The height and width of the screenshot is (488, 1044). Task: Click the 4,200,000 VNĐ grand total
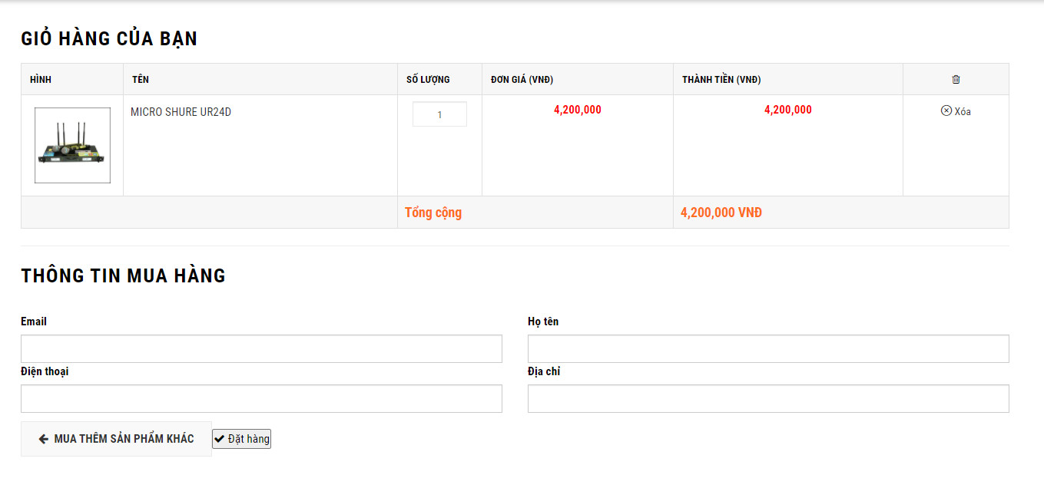coord(721,213)
